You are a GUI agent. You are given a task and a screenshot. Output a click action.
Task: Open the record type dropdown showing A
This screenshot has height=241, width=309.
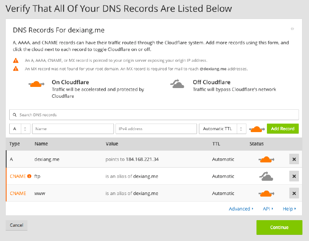[20, 129]
